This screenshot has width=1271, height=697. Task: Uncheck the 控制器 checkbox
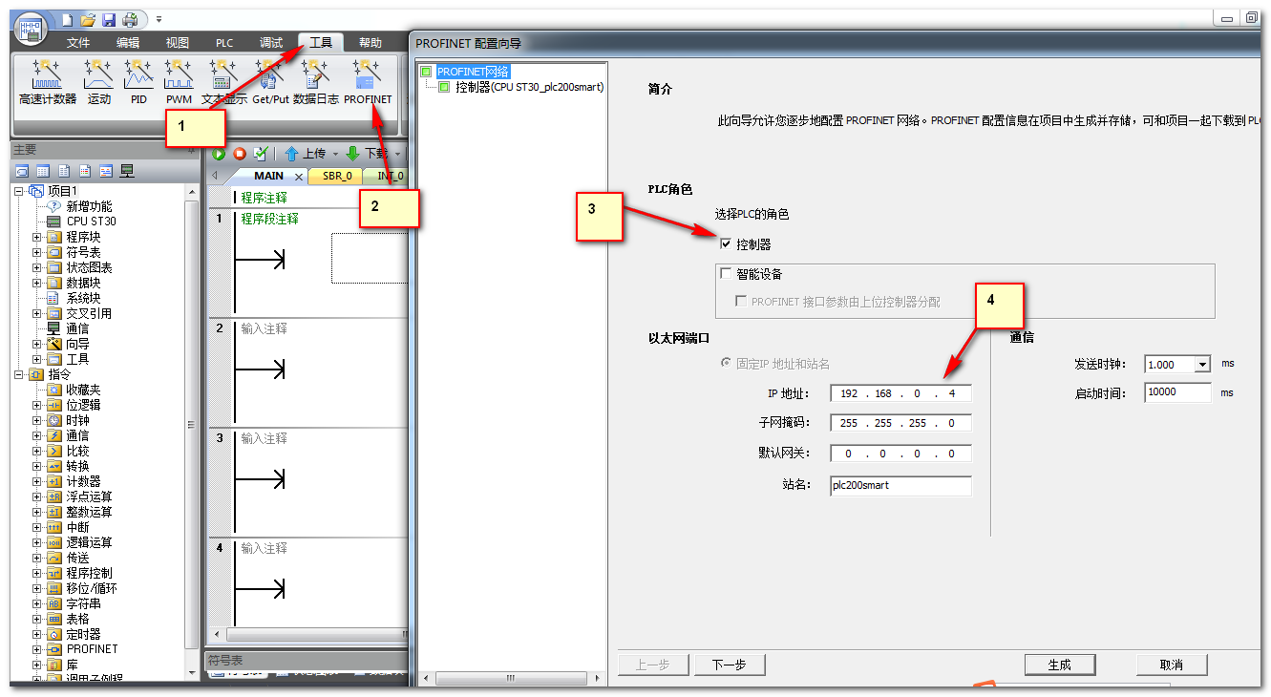point(725,243)
